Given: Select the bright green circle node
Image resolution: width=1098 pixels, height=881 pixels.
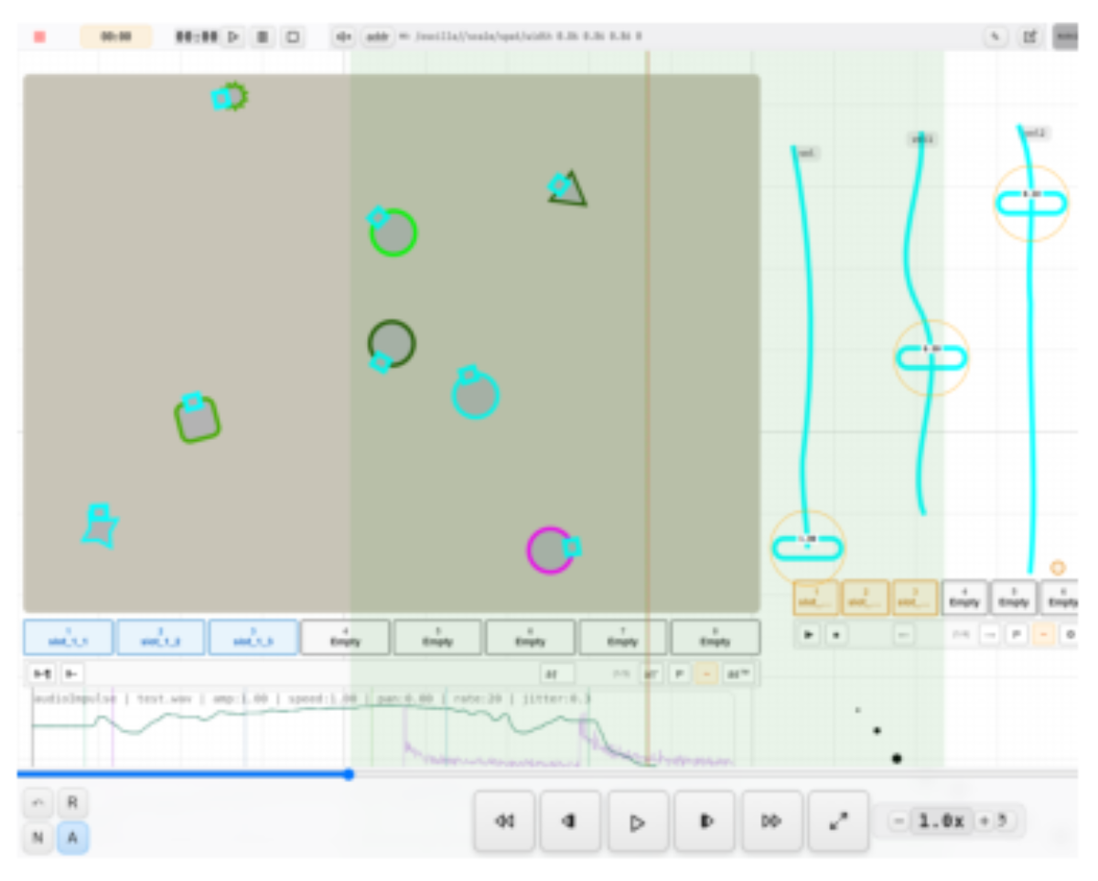Looking at the screenshot, I should point(394,233).
